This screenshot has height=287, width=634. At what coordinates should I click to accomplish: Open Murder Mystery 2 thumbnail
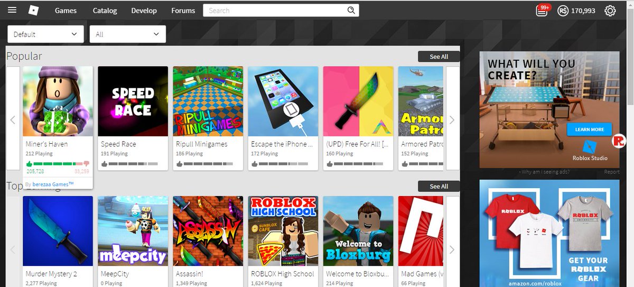[58, 231]
